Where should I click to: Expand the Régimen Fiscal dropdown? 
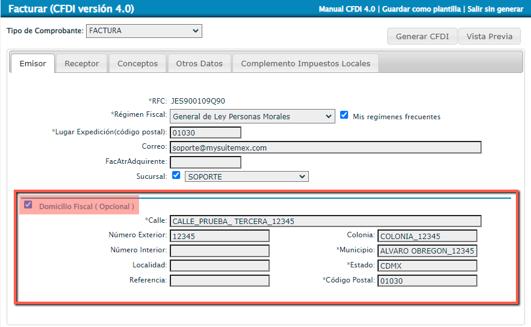point(252,116)
